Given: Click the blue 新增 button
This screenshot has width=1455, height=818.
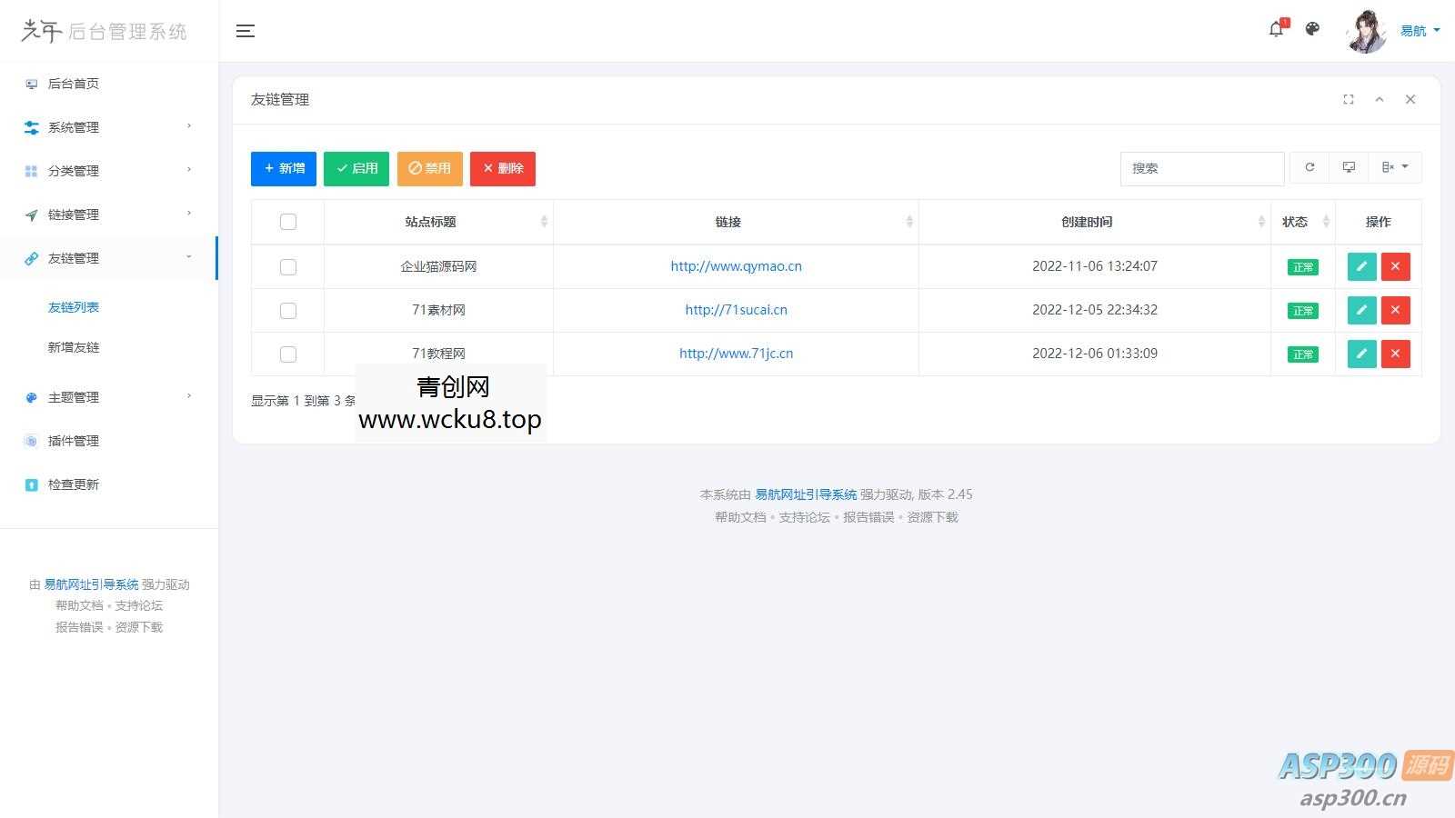Looking at the screenshot, I should tap(284, 168).
